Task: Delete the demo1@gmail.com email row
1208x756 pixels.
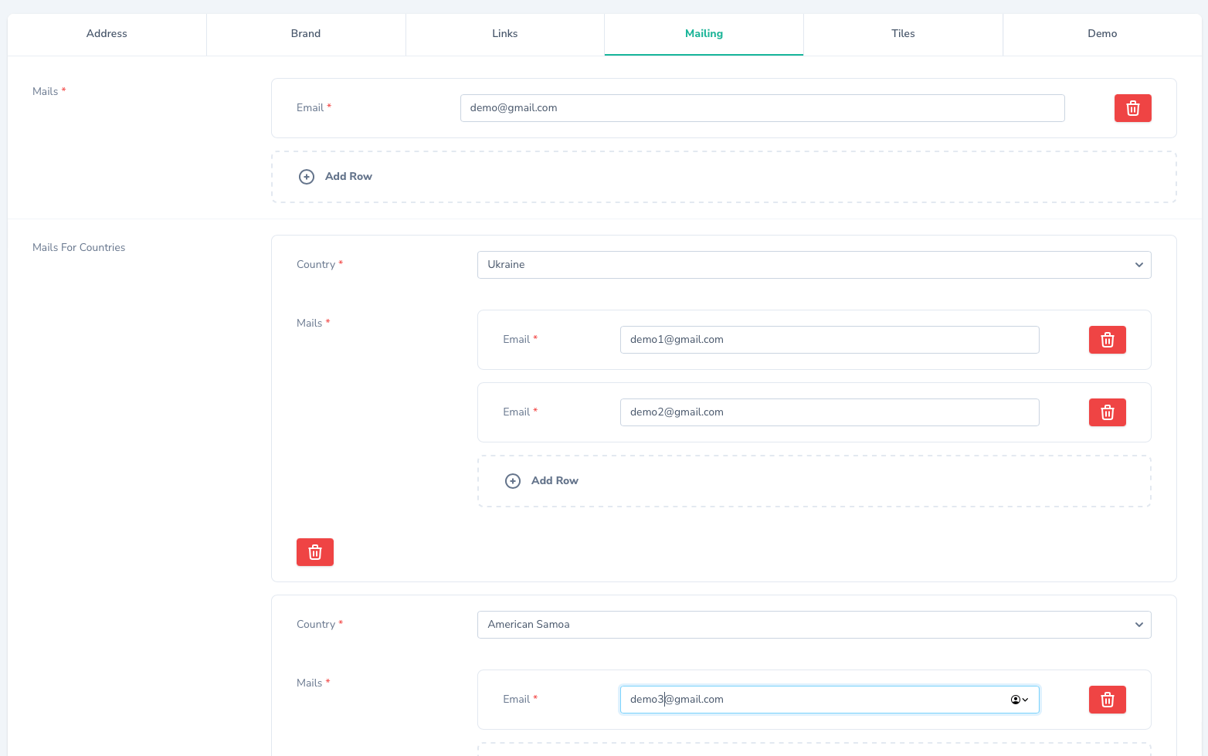Action: pyautogui.click(x=1107, y=340)
